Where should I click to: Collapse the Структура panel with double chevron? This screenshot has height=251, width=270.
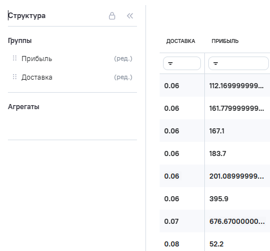point(130,16)
